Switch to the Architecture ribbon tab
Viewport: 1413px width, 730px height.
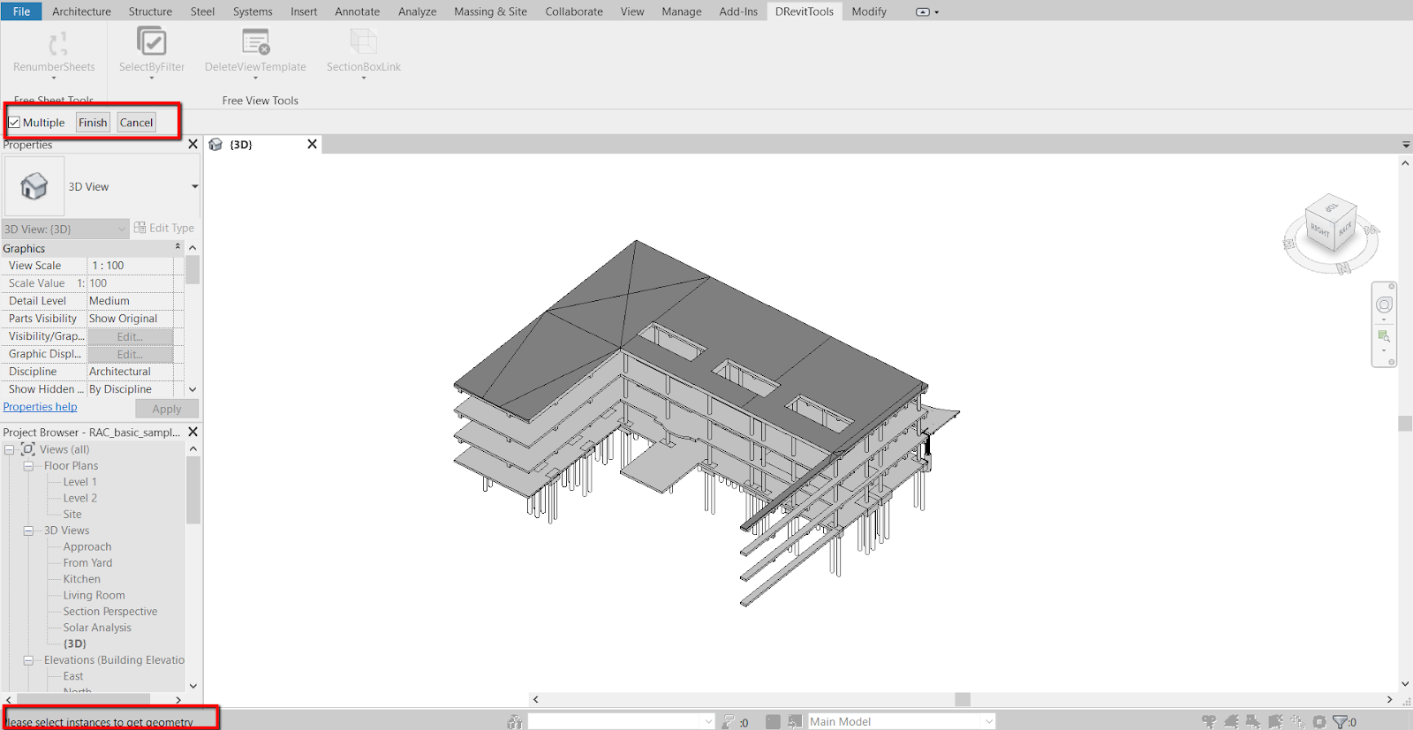click(81, 11)
